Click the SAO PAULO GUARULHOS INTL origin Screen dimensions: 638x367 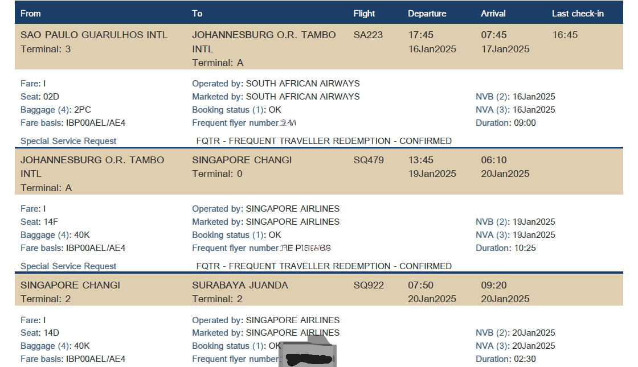[94, 35]
